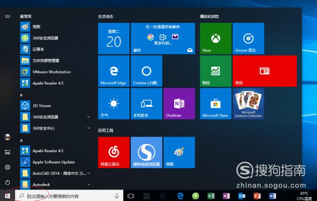The height and width of the screenshot is (201, 317).
Task: Open the 资讯 news tile
Action: (x=265, y=71)
